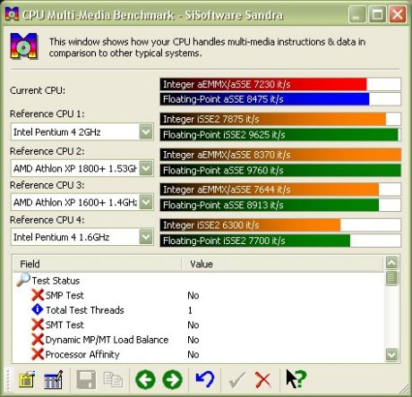Click the AMD Athlon XP 1800+ combo field

click(x=82, y=168)
